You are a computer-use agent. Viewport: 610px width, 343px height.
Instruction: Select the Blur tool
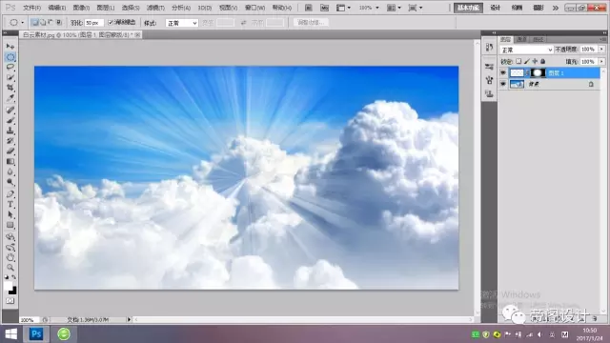pyautogui.click(x=10, y=171)
